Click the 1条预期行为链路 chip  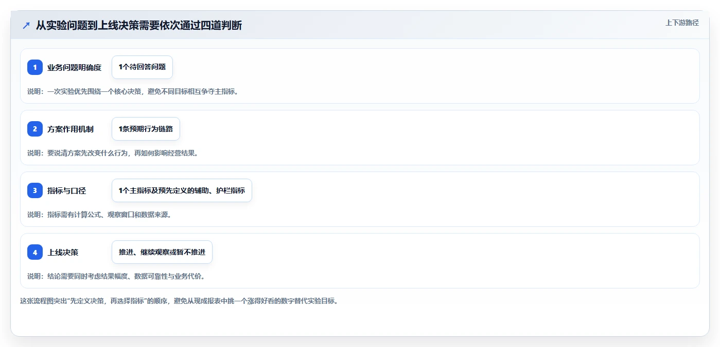point(146,129)
